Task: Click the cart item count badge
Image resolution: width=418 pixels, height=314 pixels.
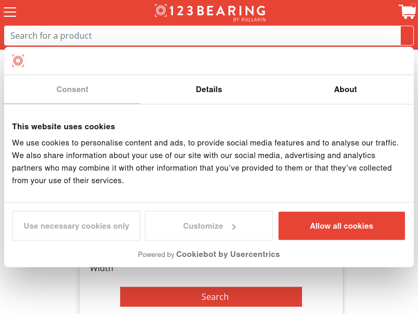Action: pyautogui.click(x=414, y=5)
